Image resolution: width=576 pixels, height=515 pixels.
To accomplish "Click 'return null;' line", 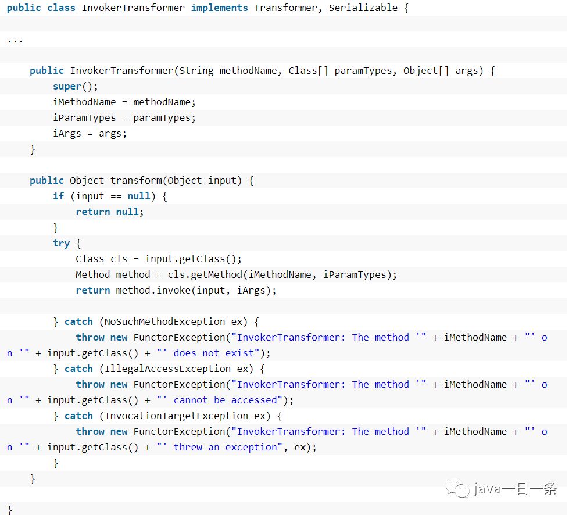I will (x=109, y=212).
